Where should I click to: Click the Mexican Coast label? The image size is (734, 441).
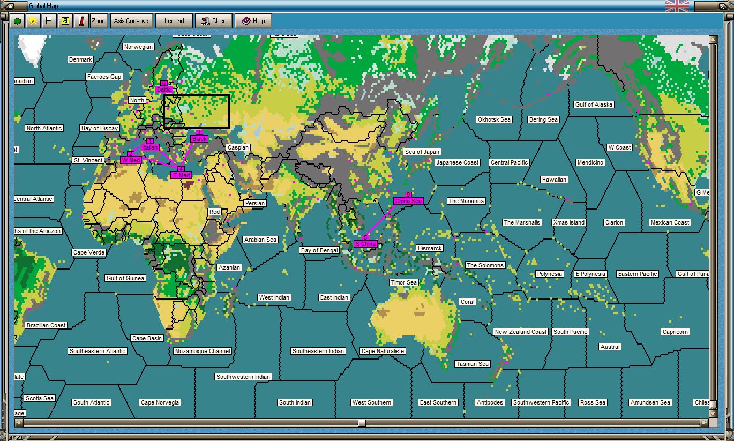coord(670,222)
